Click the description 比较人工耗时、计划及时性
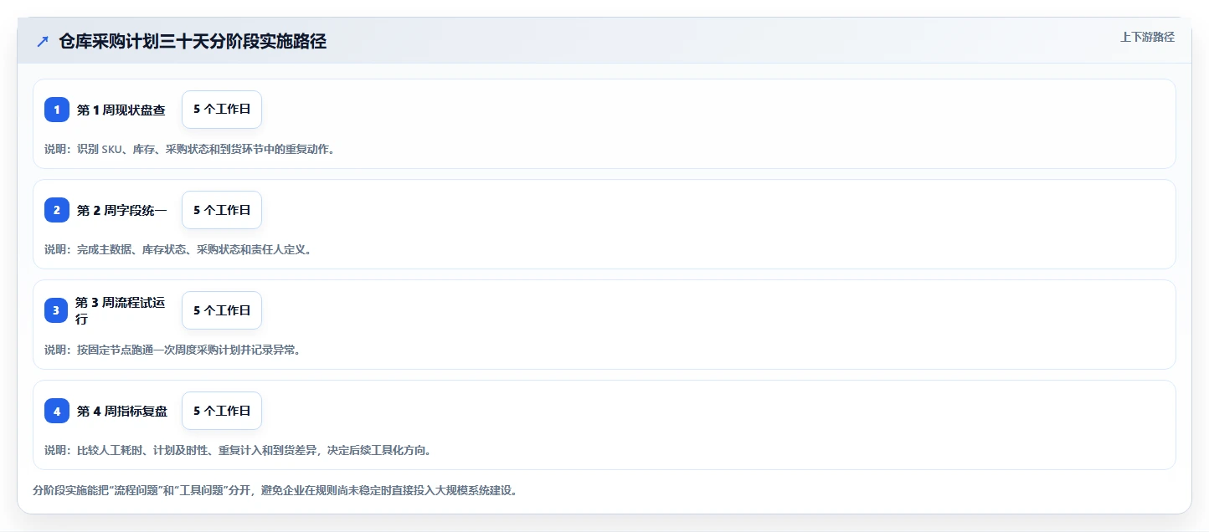The width and height of the screenshot is (1209, 532). point(239,450)
